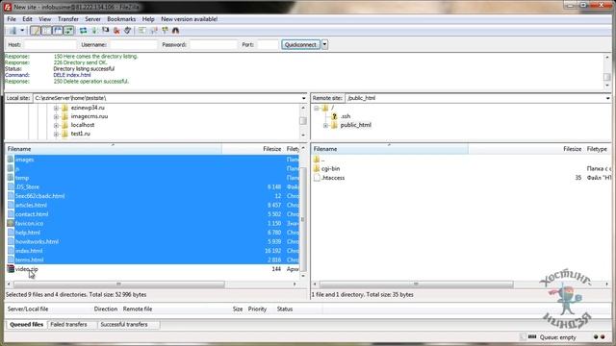Open the Site Manager dropdown arrow
Viewport: 616px width, 346px height.
coord(22,30)
